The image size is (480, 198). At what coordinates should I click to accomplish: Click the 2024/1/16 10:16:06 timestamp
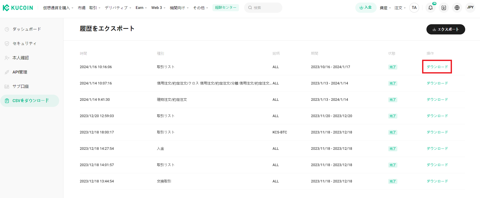click(96, 67)
